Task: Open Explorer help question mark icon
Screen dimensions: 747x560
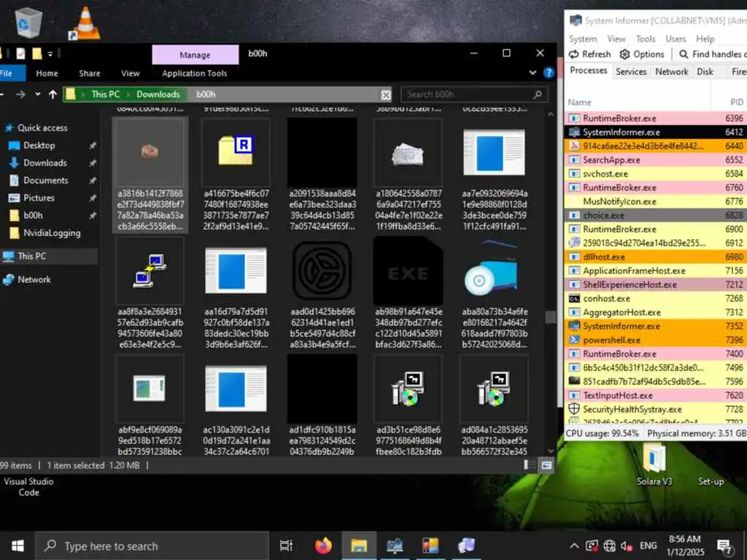Action: (549, 73)
